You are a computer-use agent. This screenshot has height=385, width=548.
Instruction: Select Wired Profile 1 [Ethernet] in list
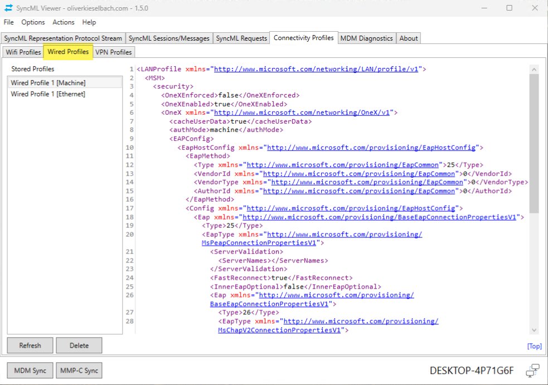[65, 94]
